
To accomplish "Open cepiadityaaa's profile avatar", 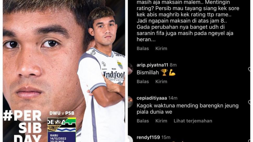I will pyautogui.click(x=130, y=102).
